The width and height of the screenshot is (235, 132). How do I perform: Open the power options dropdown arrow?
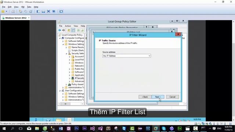(x=7, y=11)
